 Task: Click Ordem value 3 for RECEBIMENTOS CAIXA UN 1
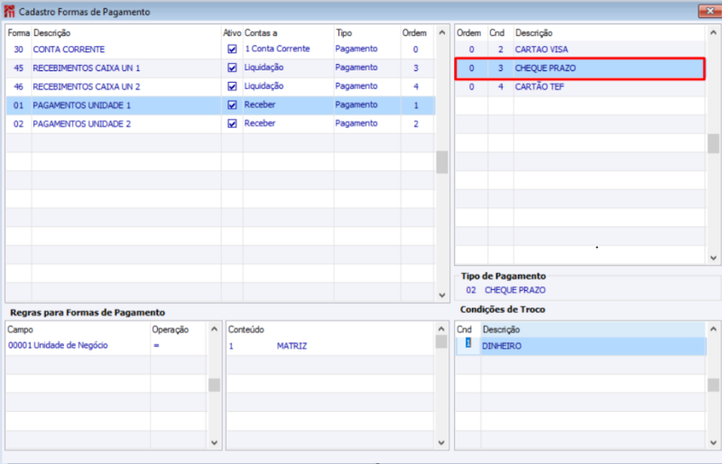point(416,68)
